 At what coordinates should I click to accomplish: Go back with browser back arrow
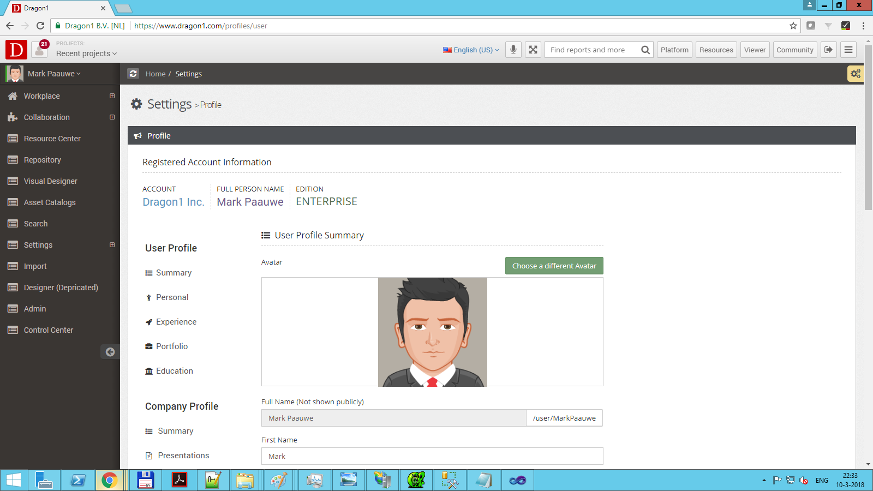10,26
